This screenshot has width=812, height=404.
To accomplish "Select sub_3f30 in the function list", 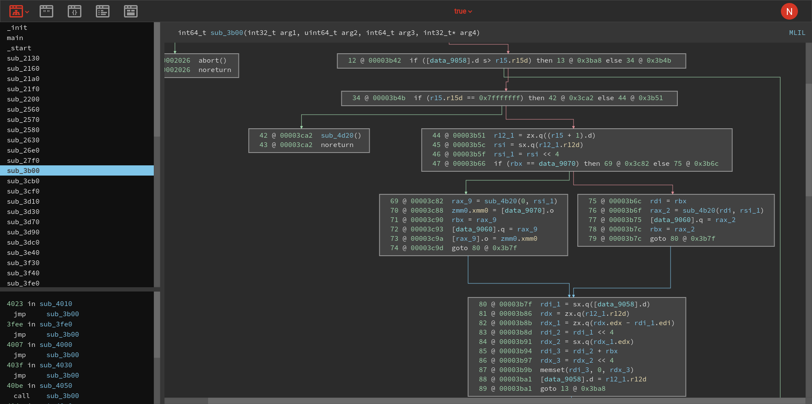I will [77, 263].
